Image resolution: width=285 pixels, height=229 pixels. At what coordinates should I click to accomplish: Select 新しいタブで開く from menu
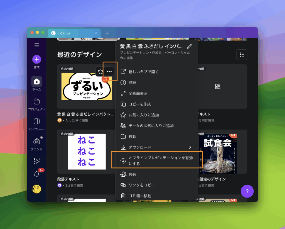click(143, 72)
